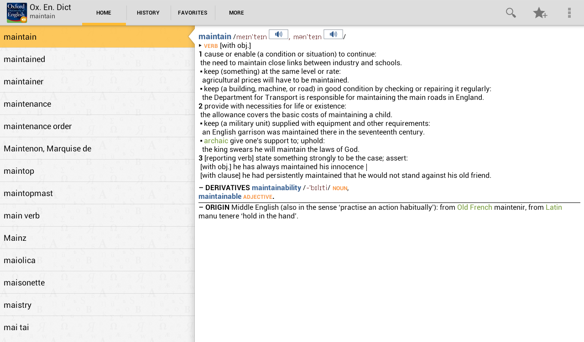The image size is (584, 342).
Task: Select the HOME tab
Action: [x=104, y=12]
